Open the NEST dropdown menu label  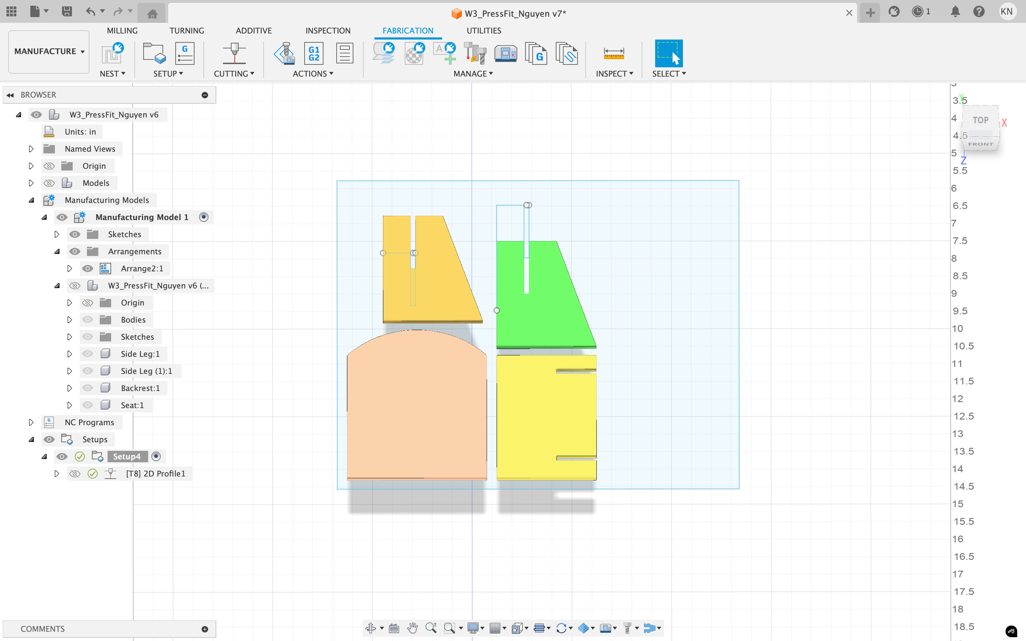112,74
